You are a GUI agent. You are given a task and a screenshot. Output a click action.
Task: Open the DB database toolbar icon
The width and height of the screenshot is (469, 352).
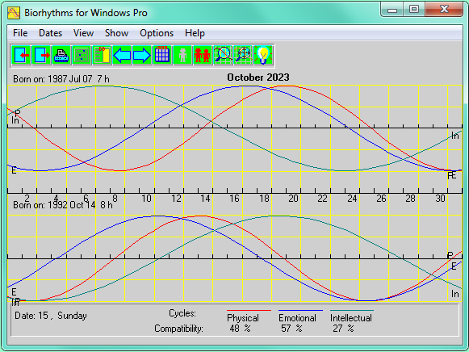102,55
